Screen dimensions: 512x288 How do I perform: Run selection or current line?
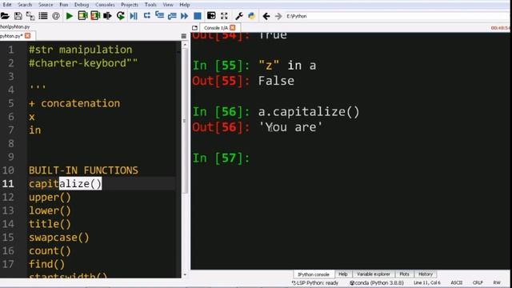click(x=107, y=16)
